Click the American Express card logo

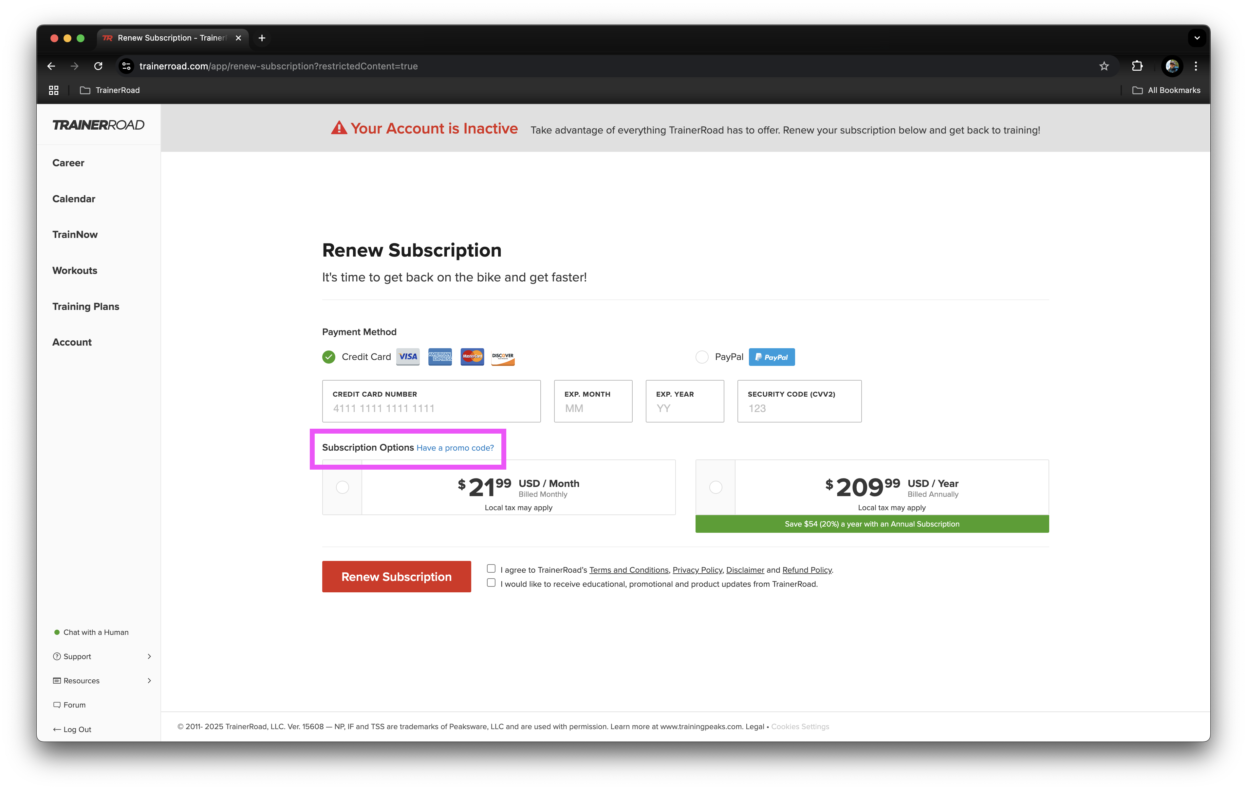coord(440,357)
